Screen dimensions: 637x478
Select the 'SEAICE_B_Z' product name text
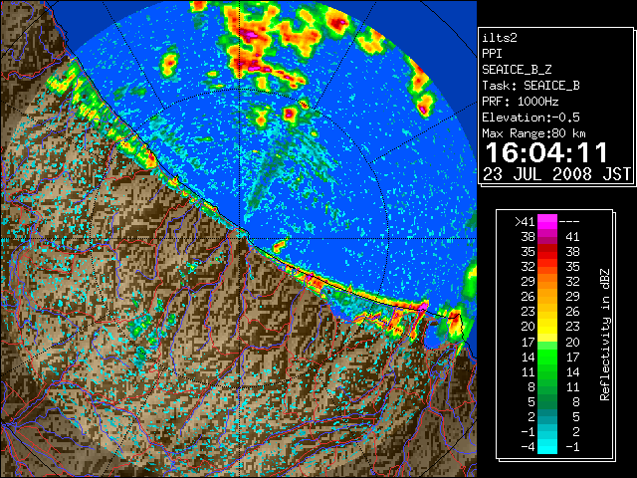(517, 70)
